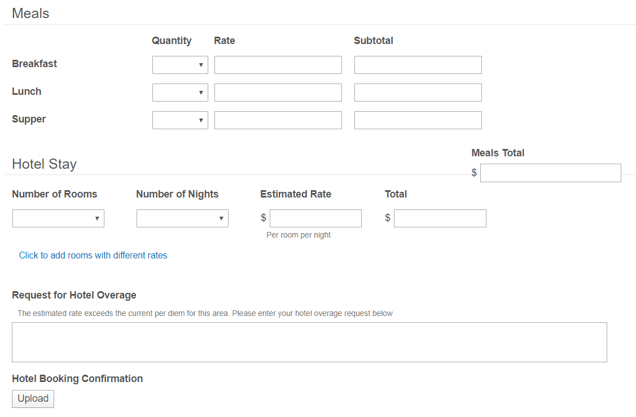This screenshot has height=417, width=636.
Task: Click the Meals section heading
Action: [x=30, y=14]
